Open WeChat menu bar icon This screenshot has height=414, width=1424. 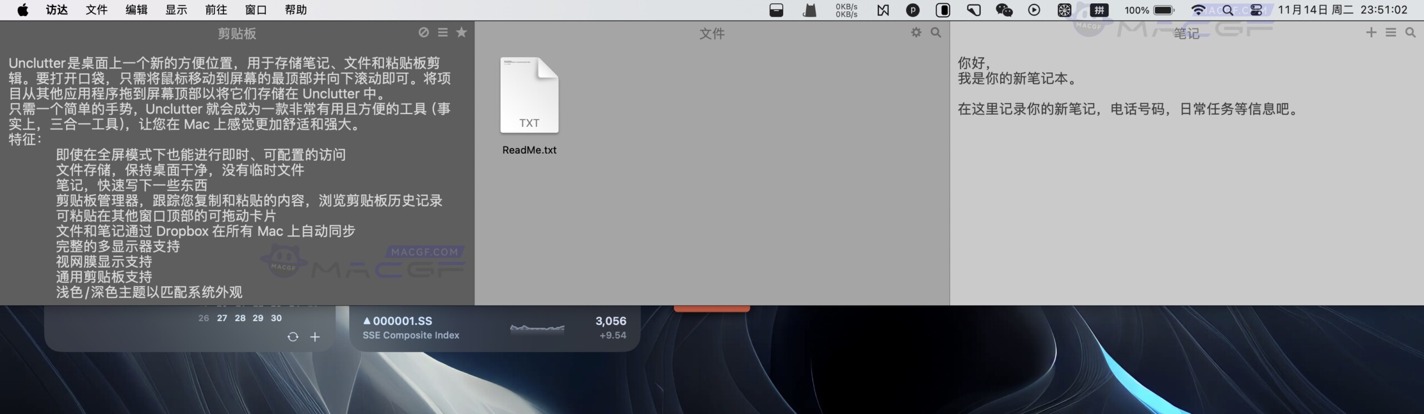pos(1003,10)
